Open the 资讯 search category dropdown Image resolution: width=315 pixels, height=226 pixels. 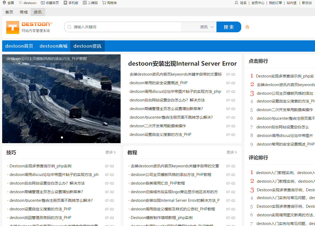[x=207, y=27]
